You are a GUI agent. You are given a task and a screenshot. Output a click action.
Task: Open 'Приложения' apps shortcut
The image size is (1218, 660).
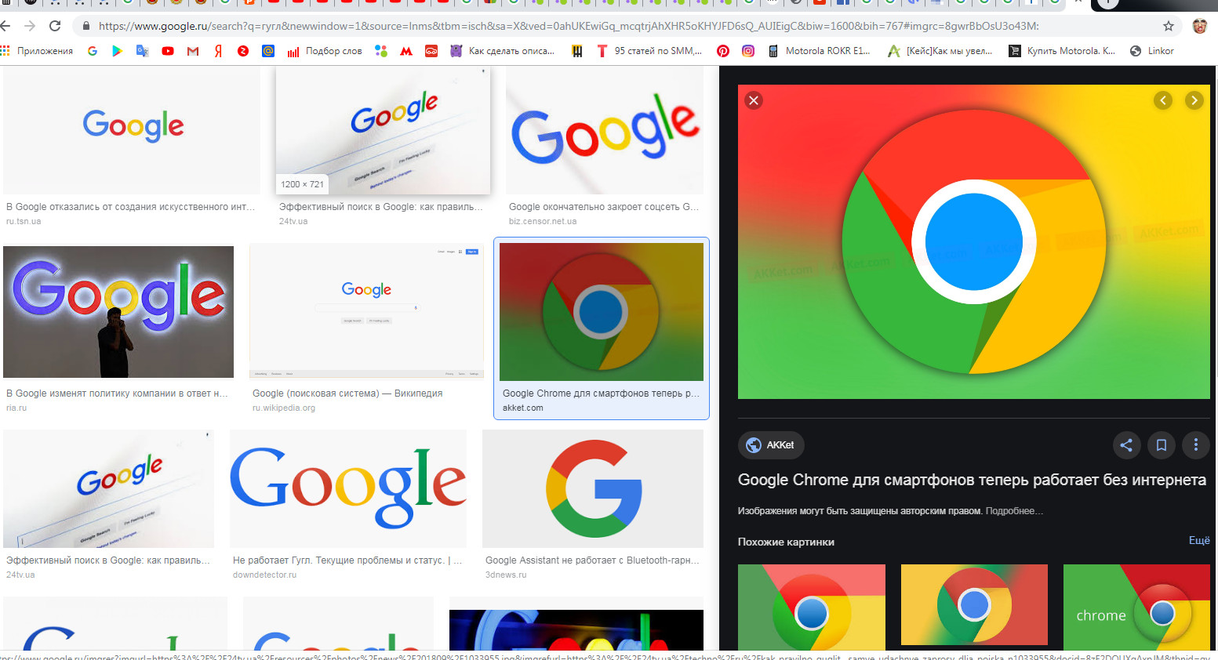pos(37,51)
